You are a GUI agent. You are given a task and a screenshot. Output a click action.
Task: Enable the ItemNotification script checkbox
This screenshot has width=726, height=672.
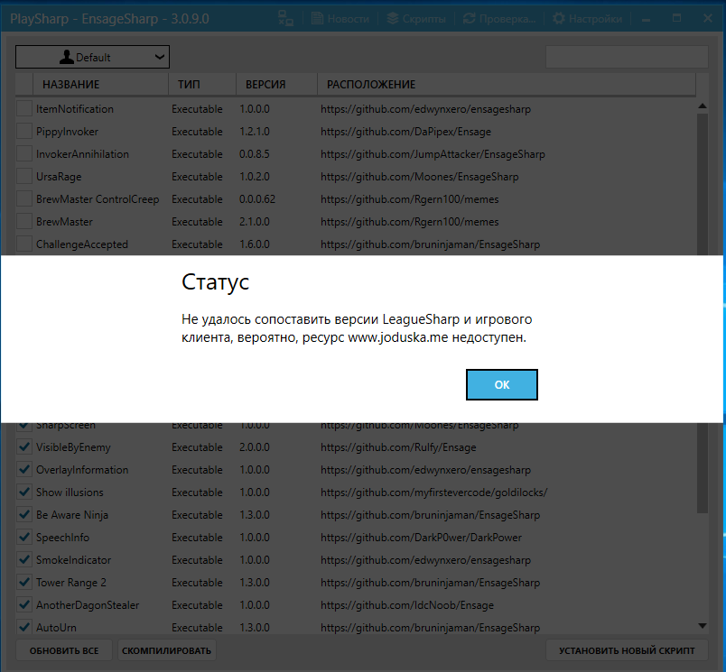pyautogui.click(x=24, y=108)
